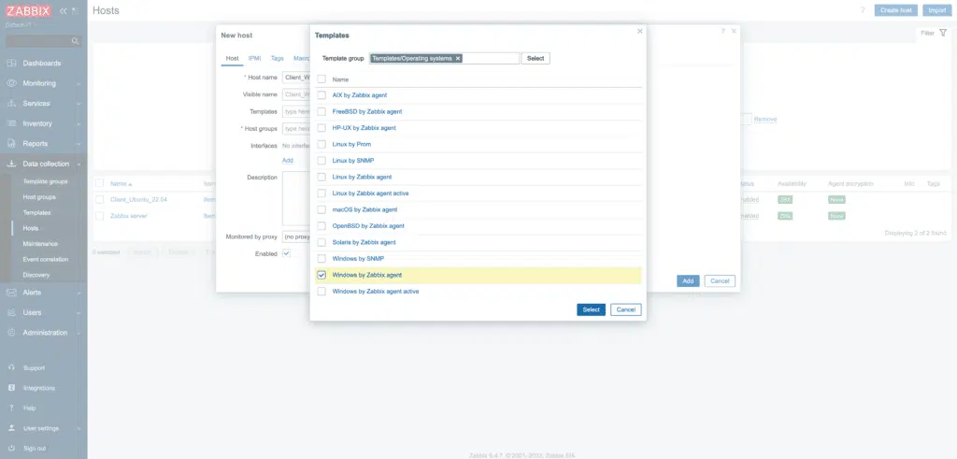
Task: Click the Import button
Action: click(936, 10)
